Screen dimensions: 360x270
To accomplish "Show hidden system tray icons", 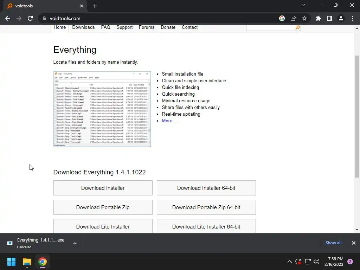I will point(290,262).
